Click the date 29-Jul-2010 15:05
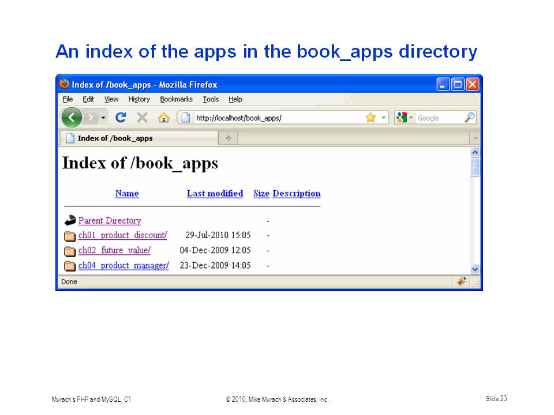Screen dimensions: 554x415 point(218,235)
